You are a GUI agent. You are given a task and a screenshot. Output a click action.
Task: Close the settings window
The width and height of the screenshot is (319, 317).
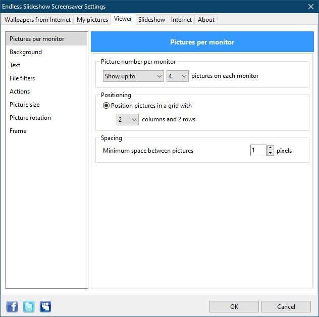(310, 7)
